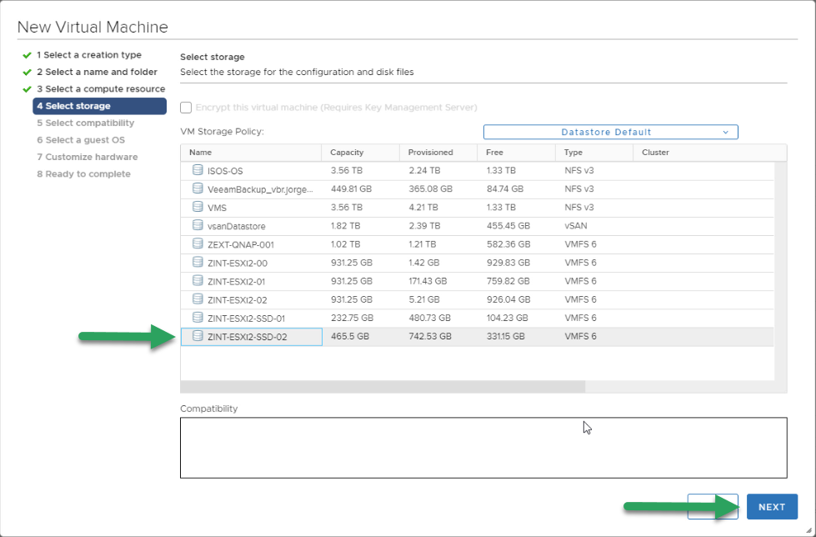The height and width of the screenshot is (537, 816).
Task: Click the 2.39 TB provisioned cell
Action: tap(424, 225)
